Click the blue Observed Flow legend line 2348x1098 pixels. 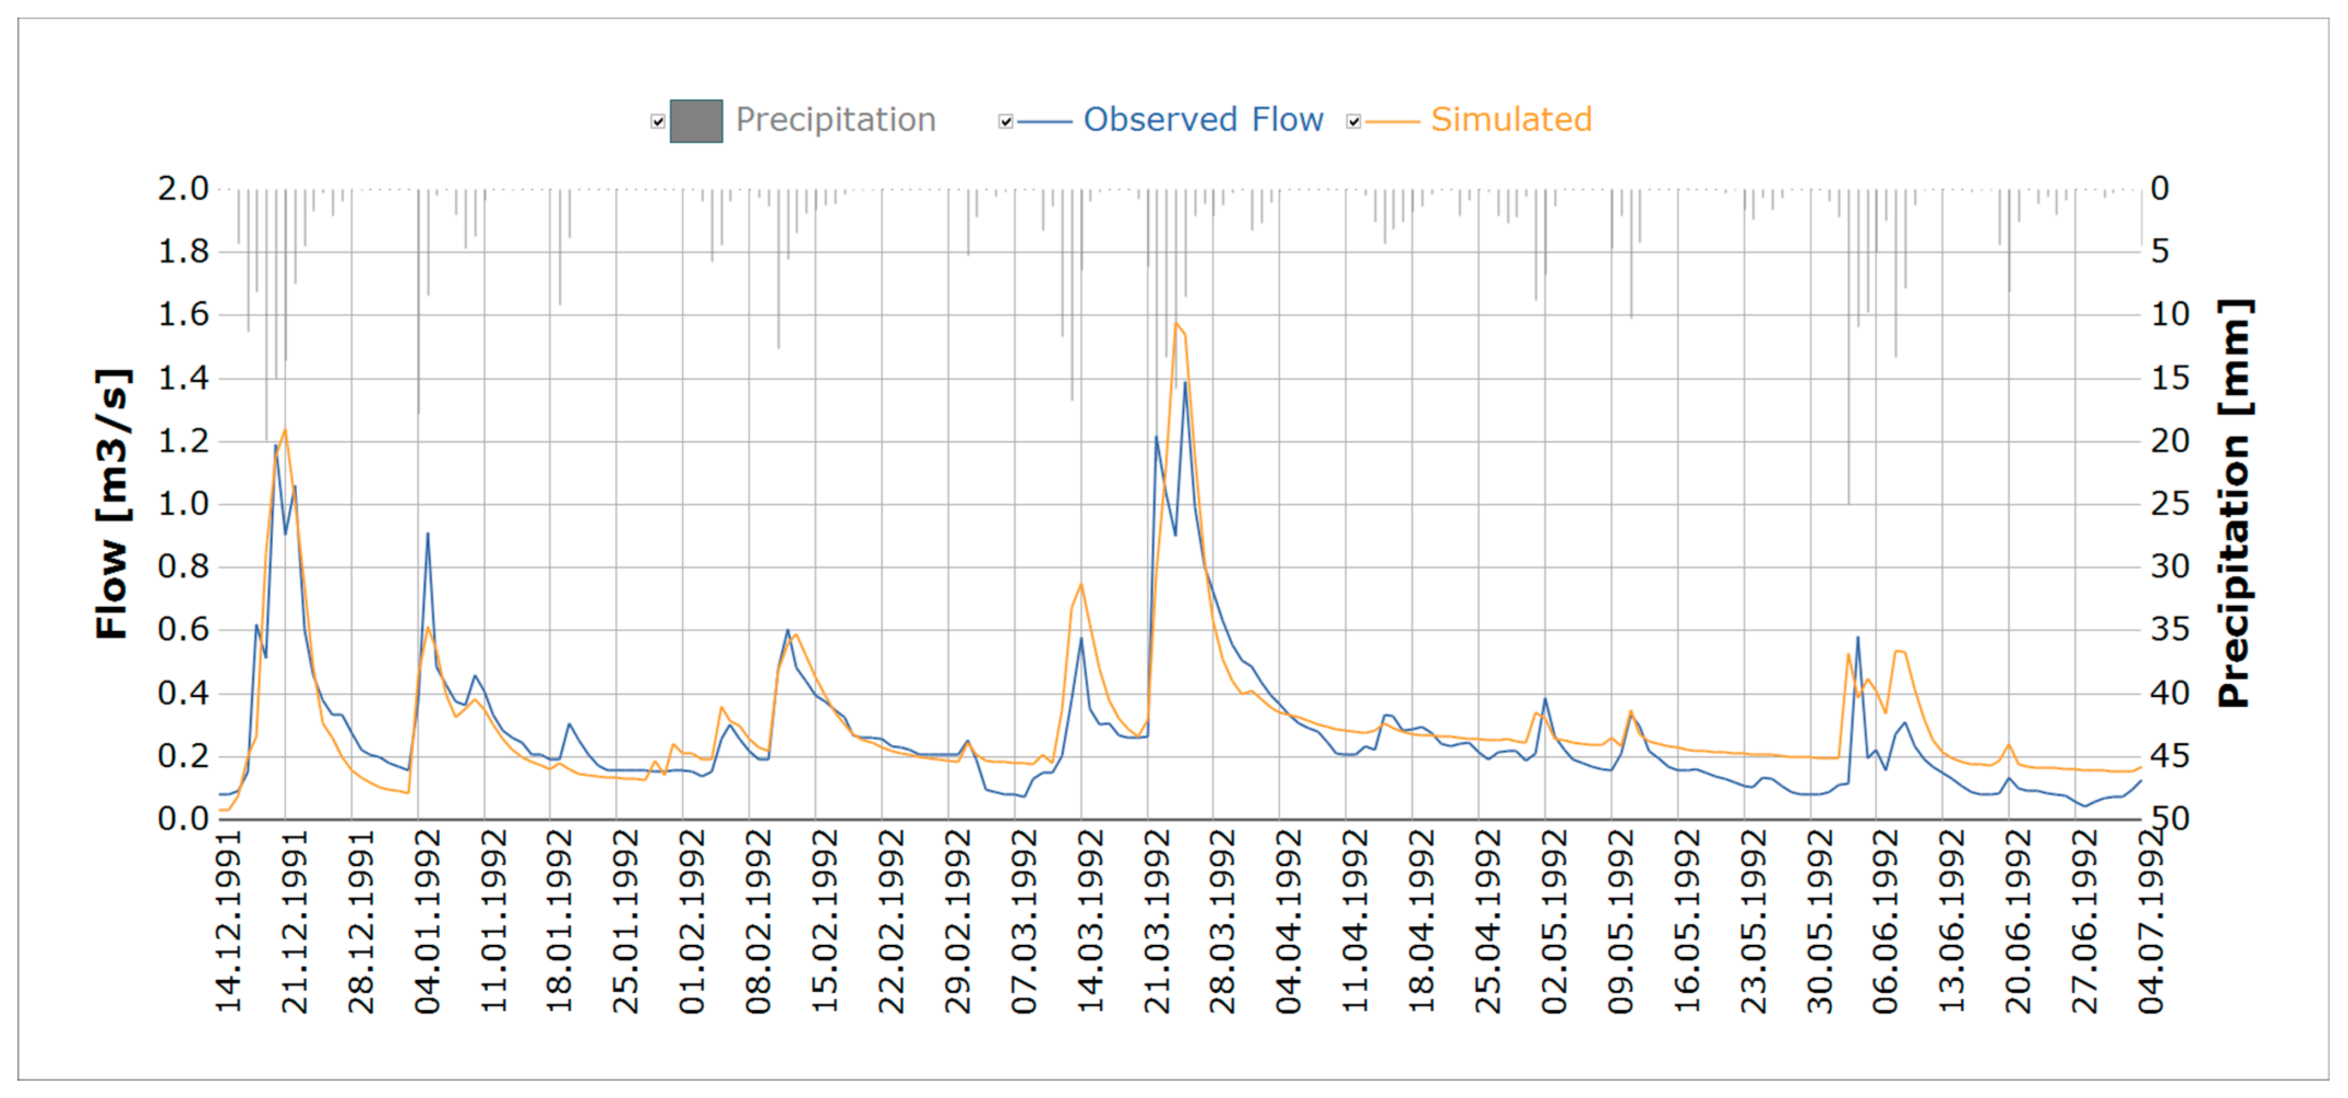click(1045, 121)
